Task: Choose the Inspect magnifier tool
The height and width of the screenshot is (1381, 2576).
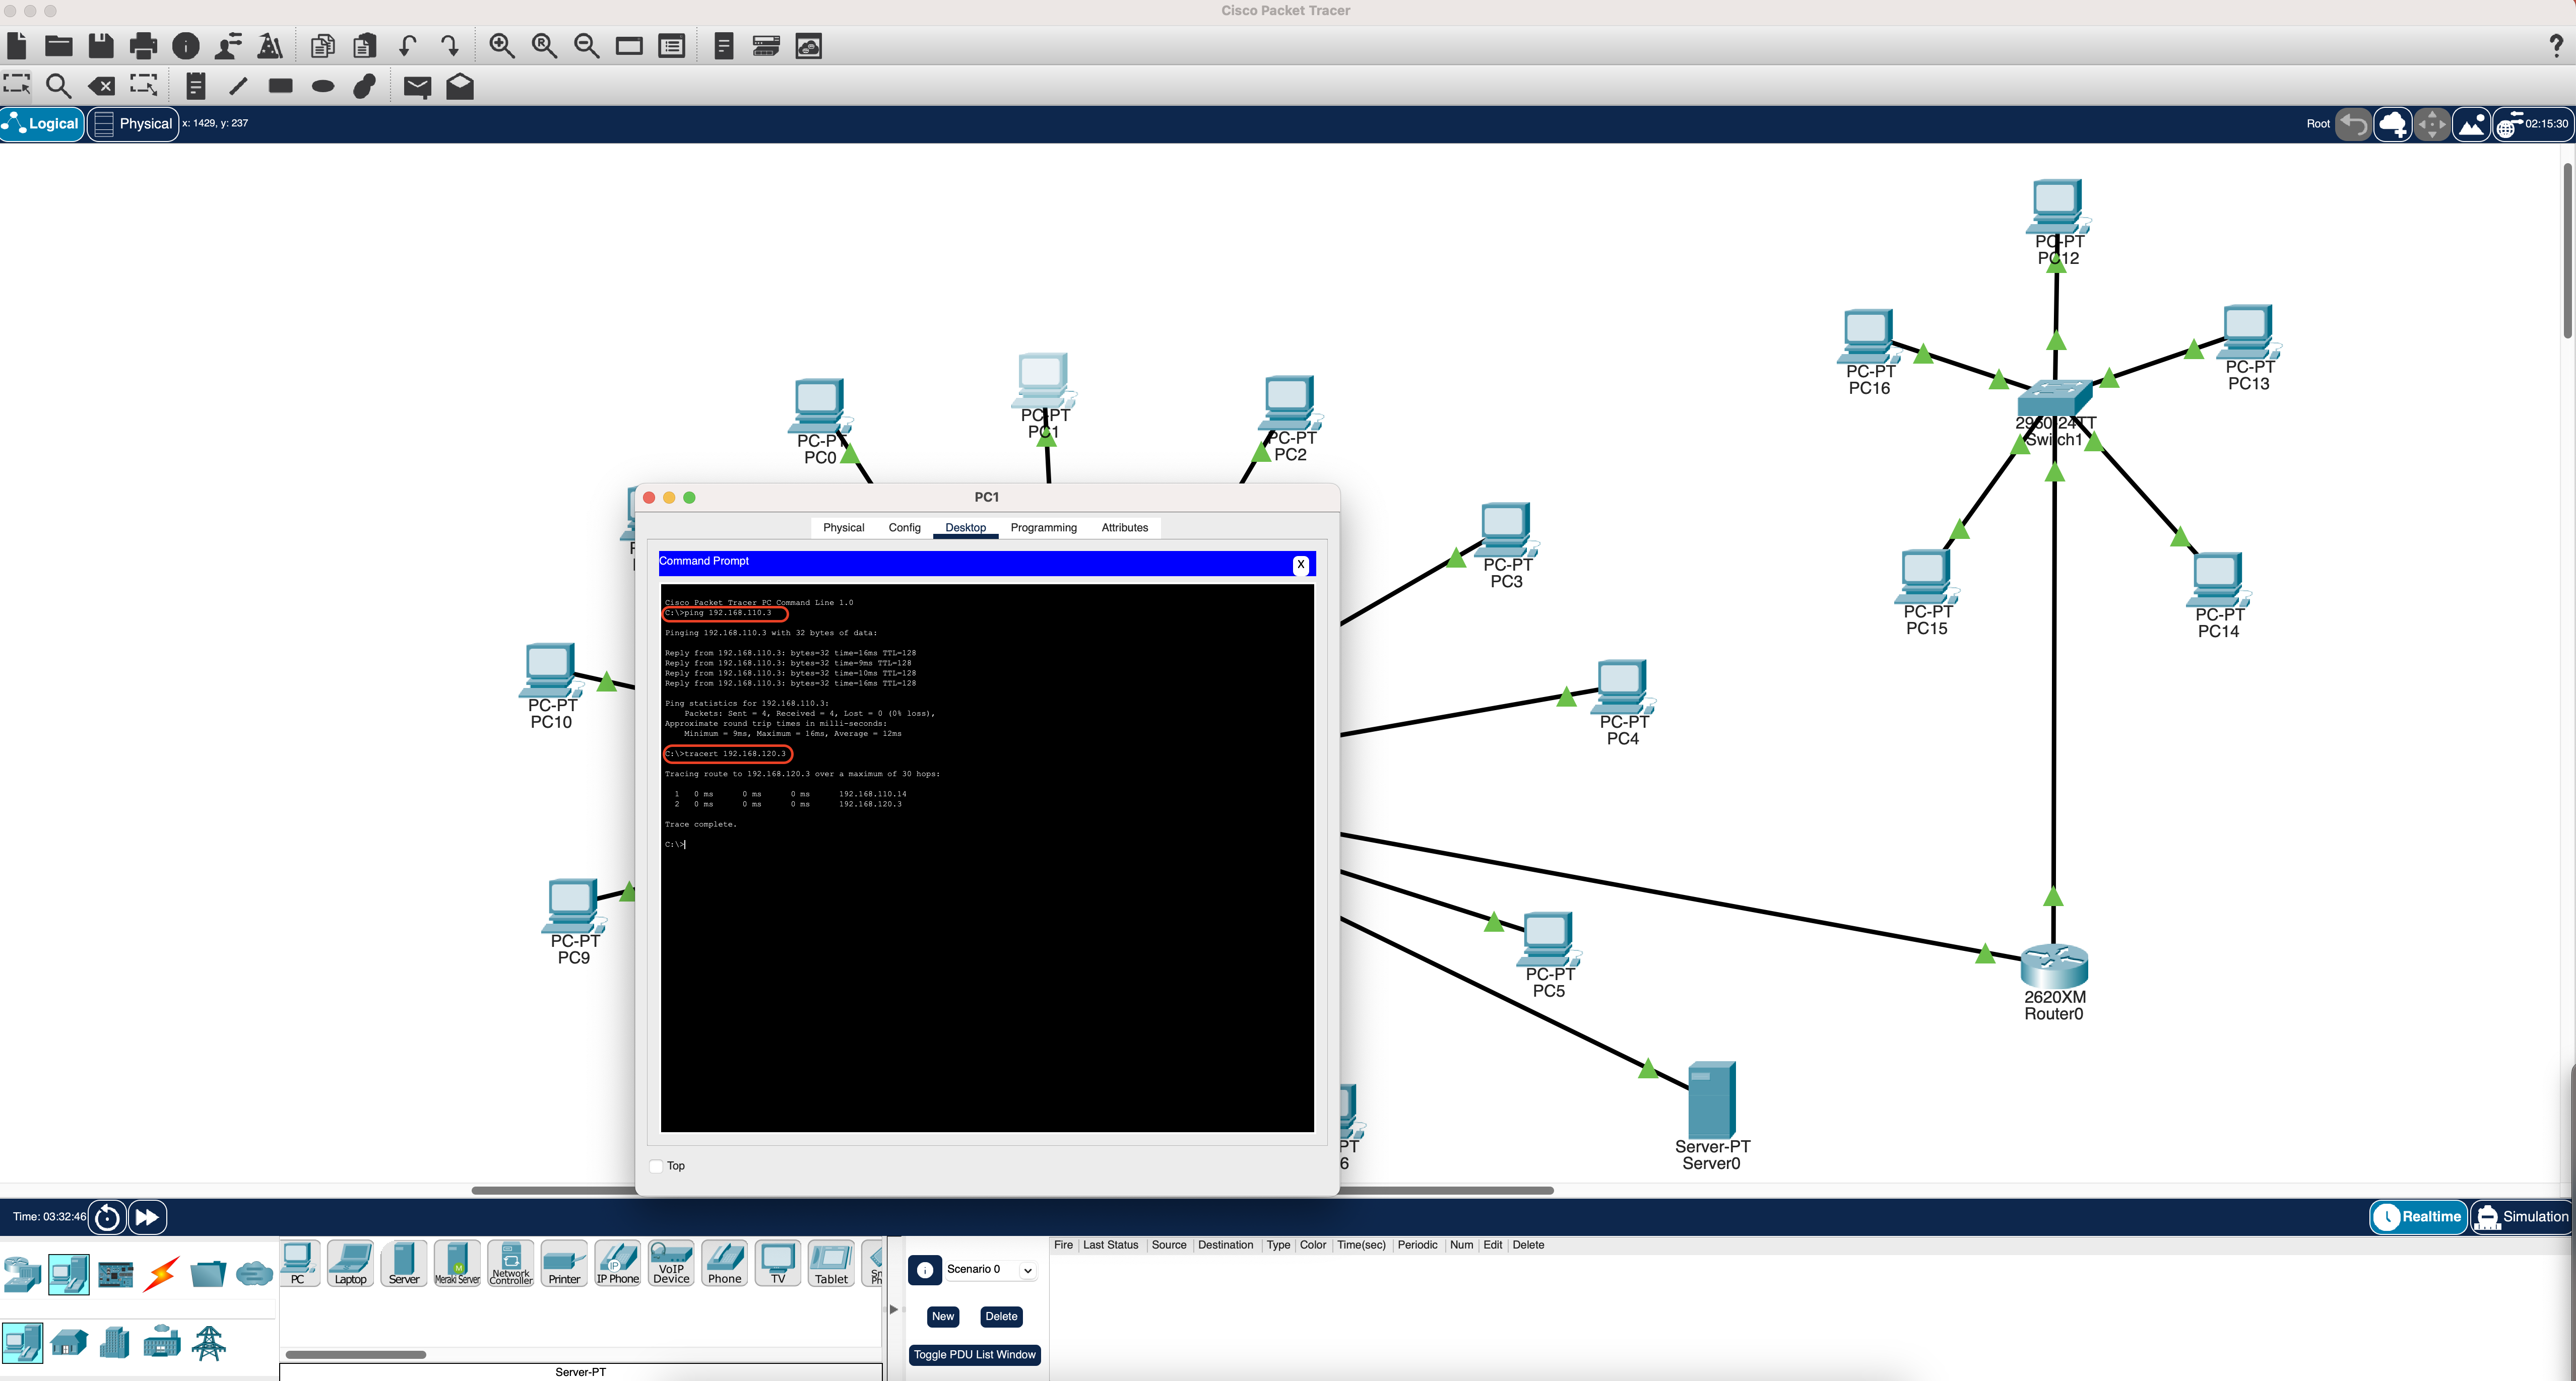Action: 59,86
